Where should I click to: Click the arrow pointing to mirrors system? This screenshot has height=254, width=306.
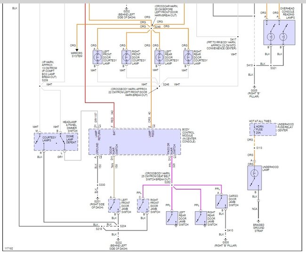coord(77,50)
